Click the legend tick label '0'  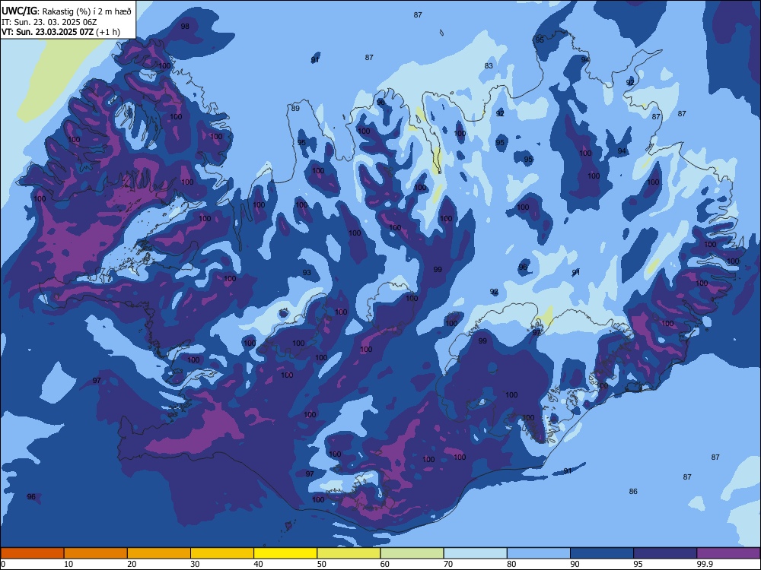[x=3, y=564]
